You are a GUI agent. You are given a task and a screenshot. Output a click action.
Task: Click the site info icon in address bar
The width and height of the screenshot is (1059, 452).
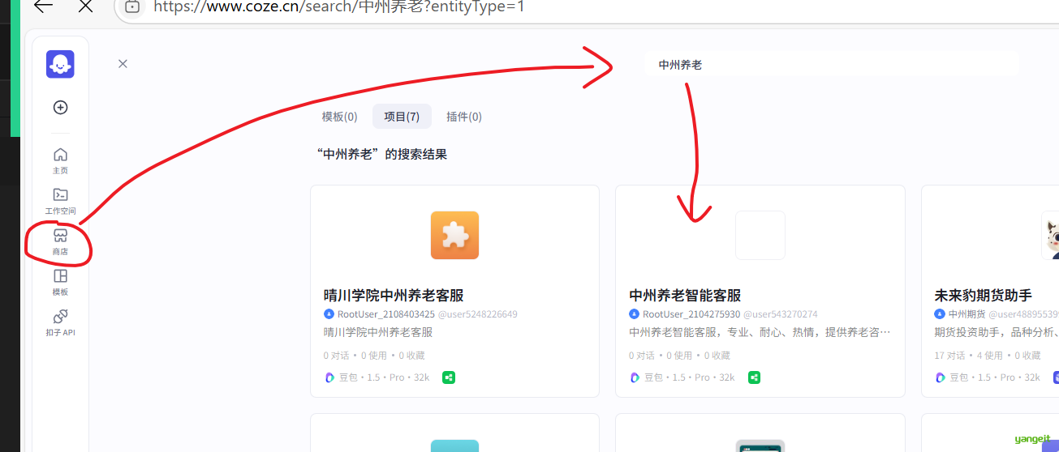(132, 6)
